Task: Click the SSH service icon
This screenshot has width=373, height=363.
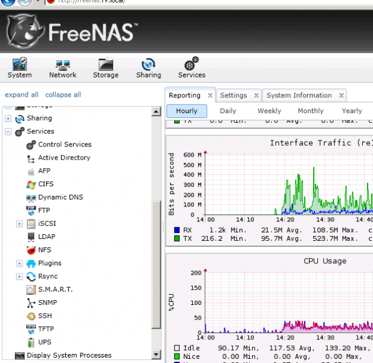Action: point(31,316)
